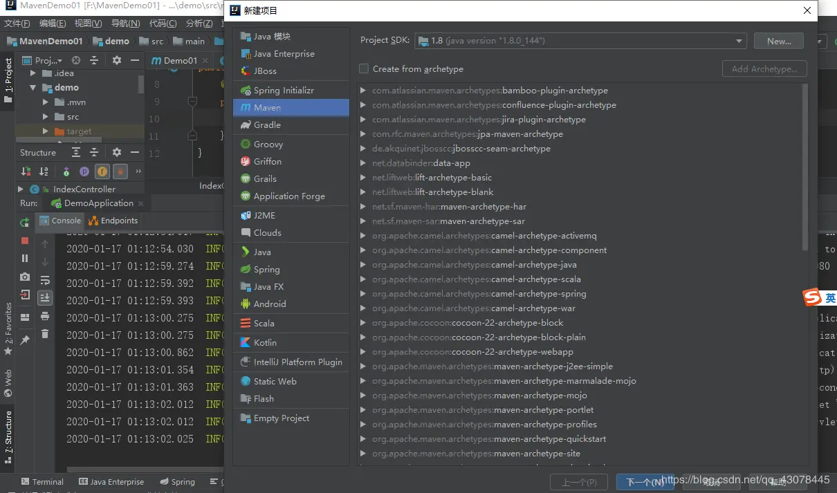Expand cocoon-22-archetype-webapp entry
Viewport: 837px width, 493px height.
coord(364,352)
